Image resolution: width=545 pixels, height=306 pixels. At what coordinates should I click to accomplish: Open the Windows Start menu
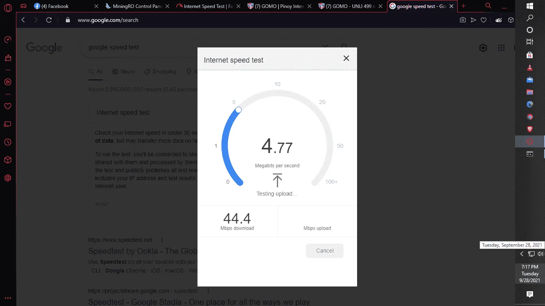(530, 6)
